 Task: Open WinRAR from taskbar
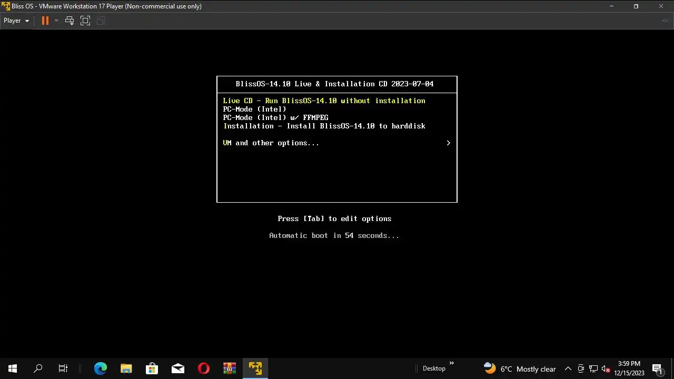[x=230, y=368]
